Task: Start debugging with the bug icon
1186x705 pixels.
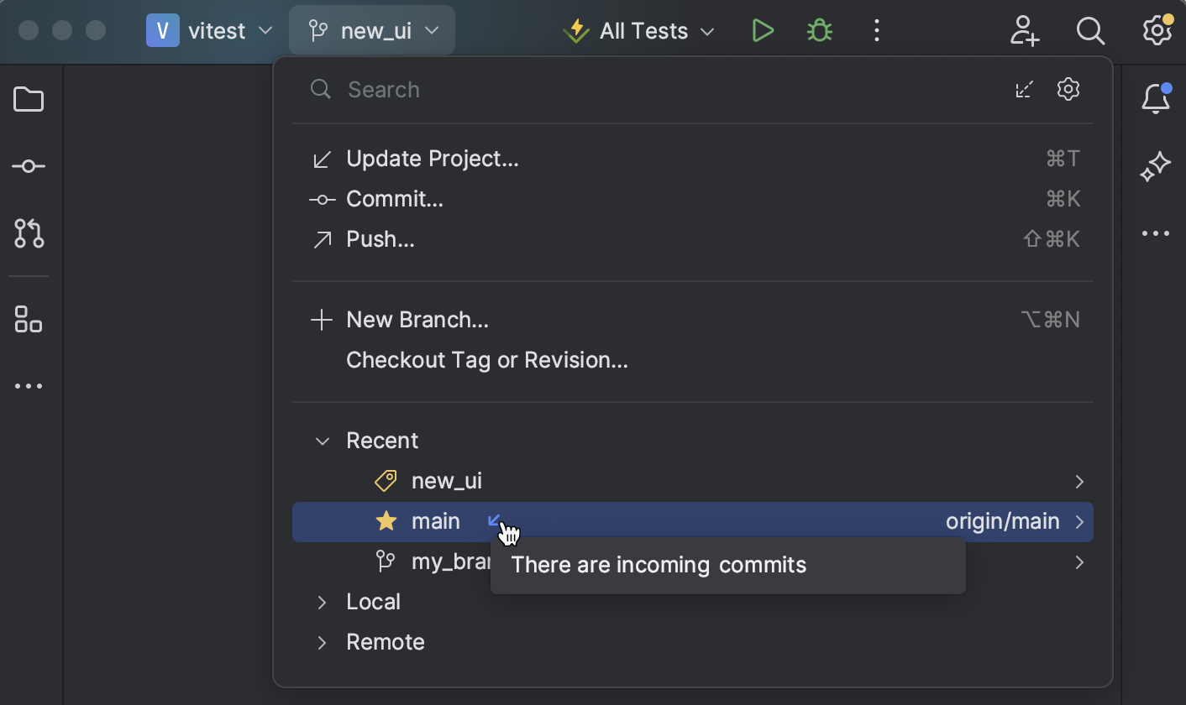Action: [x=819, y=30]
